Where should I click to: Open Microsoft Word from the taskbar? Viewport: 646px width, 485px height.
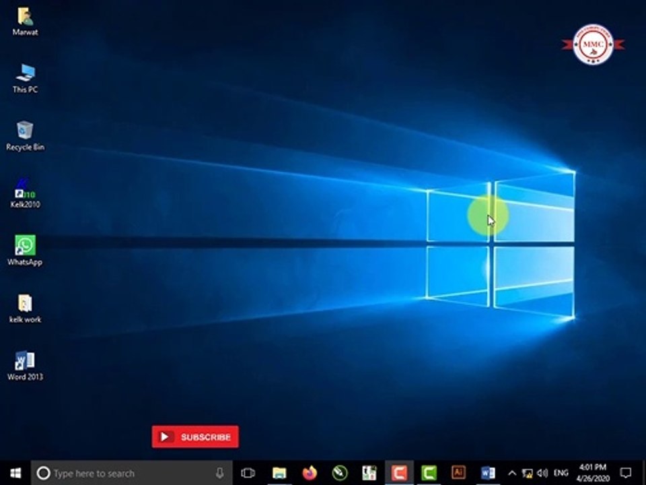tap(488, 473)
